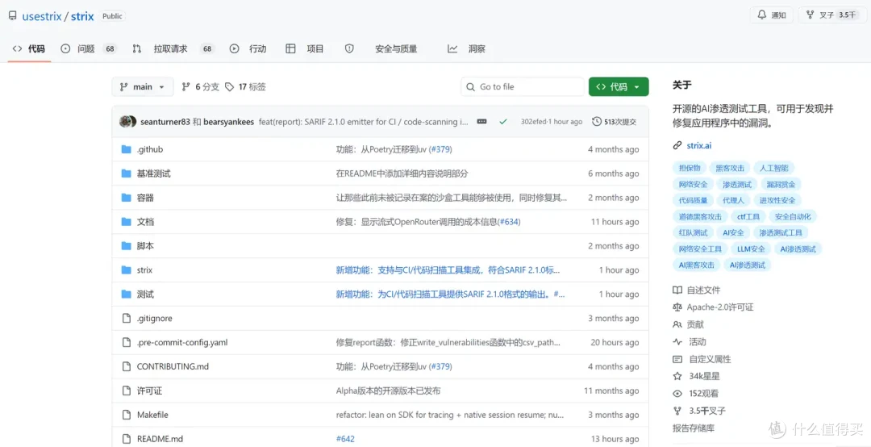Click the 漏洞赏金 topic tag
The height and width of the screenshot is (447, 871).
(x=781, y=184)
